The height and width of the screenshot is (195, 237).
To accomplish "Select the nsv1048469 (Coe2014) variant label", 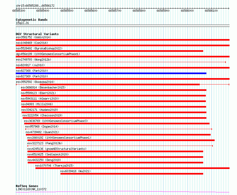I will click(x=32, y=43).
